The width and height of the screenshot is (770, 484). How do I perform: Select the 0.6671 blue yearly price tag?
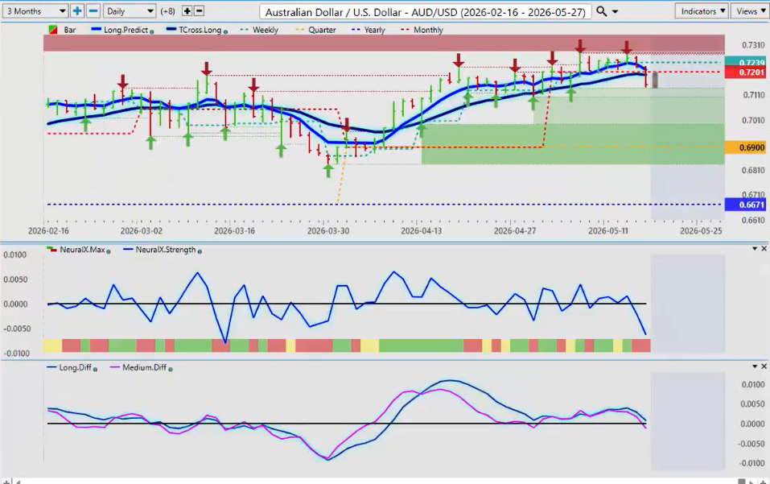pos(745,205)
